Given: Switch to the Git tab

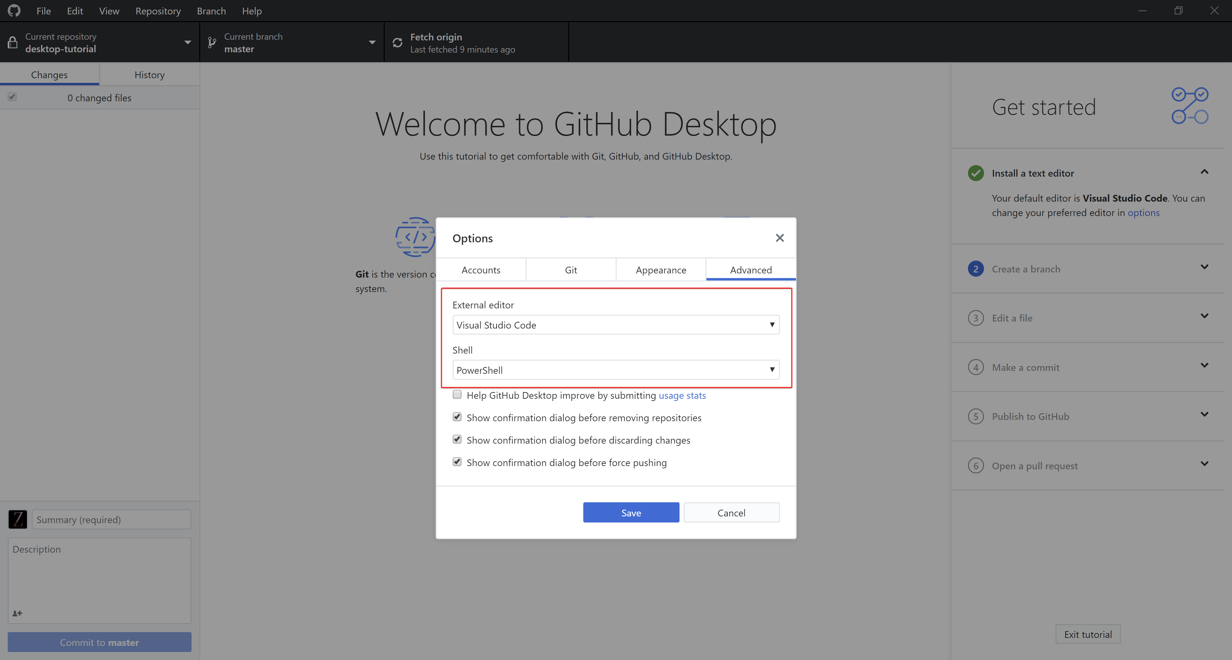Looking at the screenshot, I should tap(570, 269).
